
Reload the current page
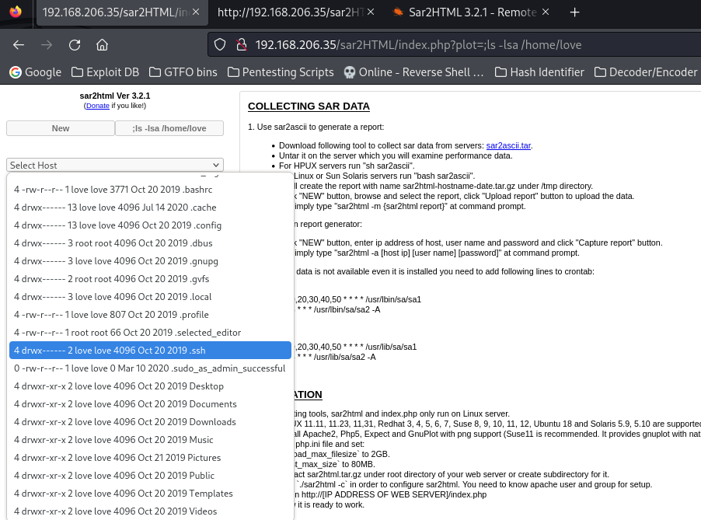75,44
